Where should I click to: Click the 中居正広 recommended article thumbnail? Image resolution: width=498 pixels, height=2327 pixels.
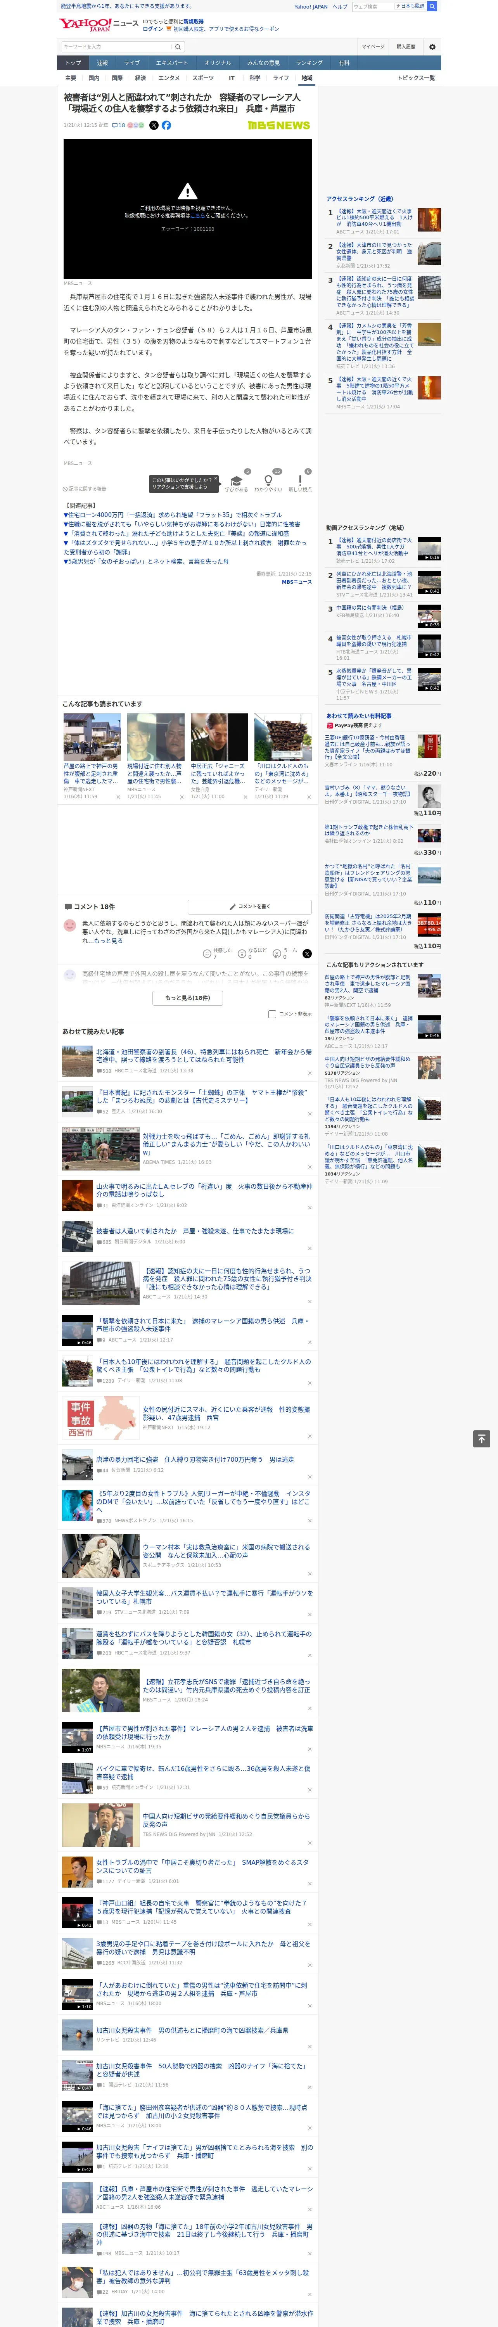tap(219, 737)
